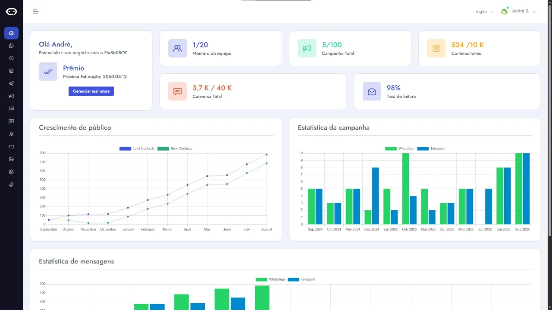
Task: Toggle Telegram legend in campaign statistics chart
Action: pos(431,149)
